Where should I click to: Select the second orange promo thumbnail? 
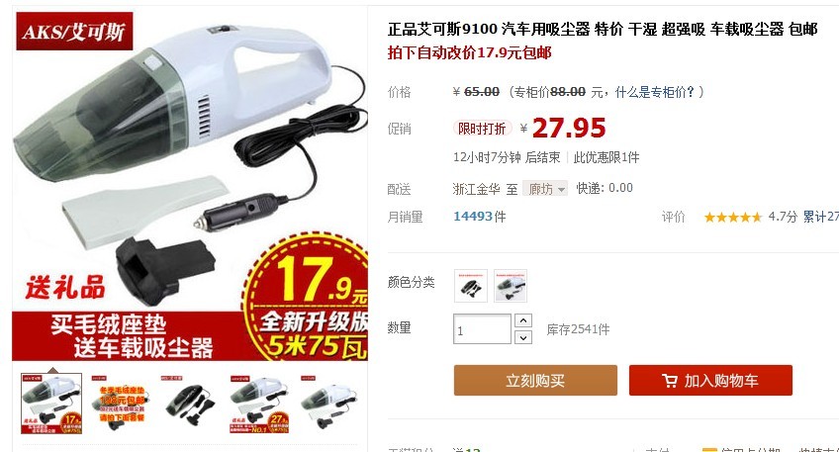pyautogui.click(x=122, y=404)
